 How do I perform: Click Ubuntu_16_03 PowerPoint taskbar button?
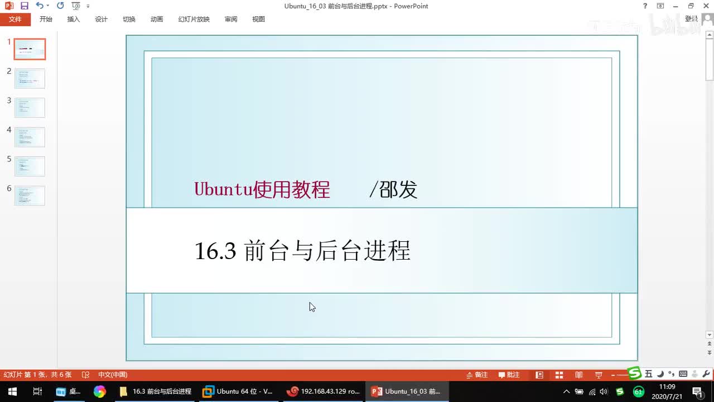pyautogui.click(x=406, y=391)
